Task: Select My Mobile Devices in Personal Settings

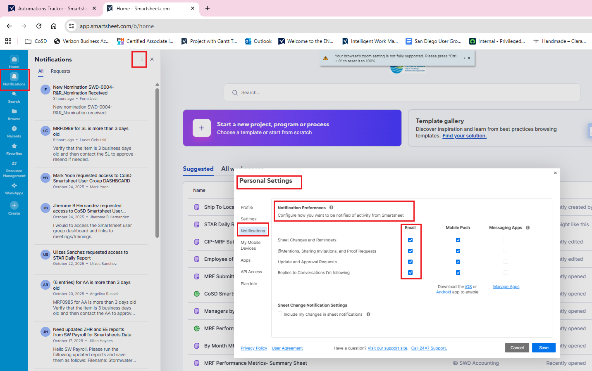Action: (251, 245)
